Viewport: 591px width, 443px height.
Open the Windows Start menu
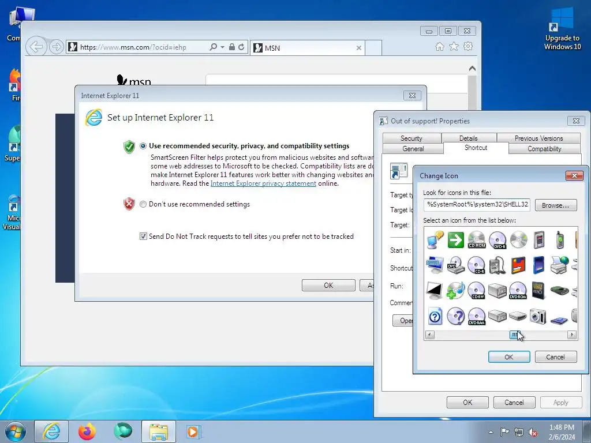(16, 431)
